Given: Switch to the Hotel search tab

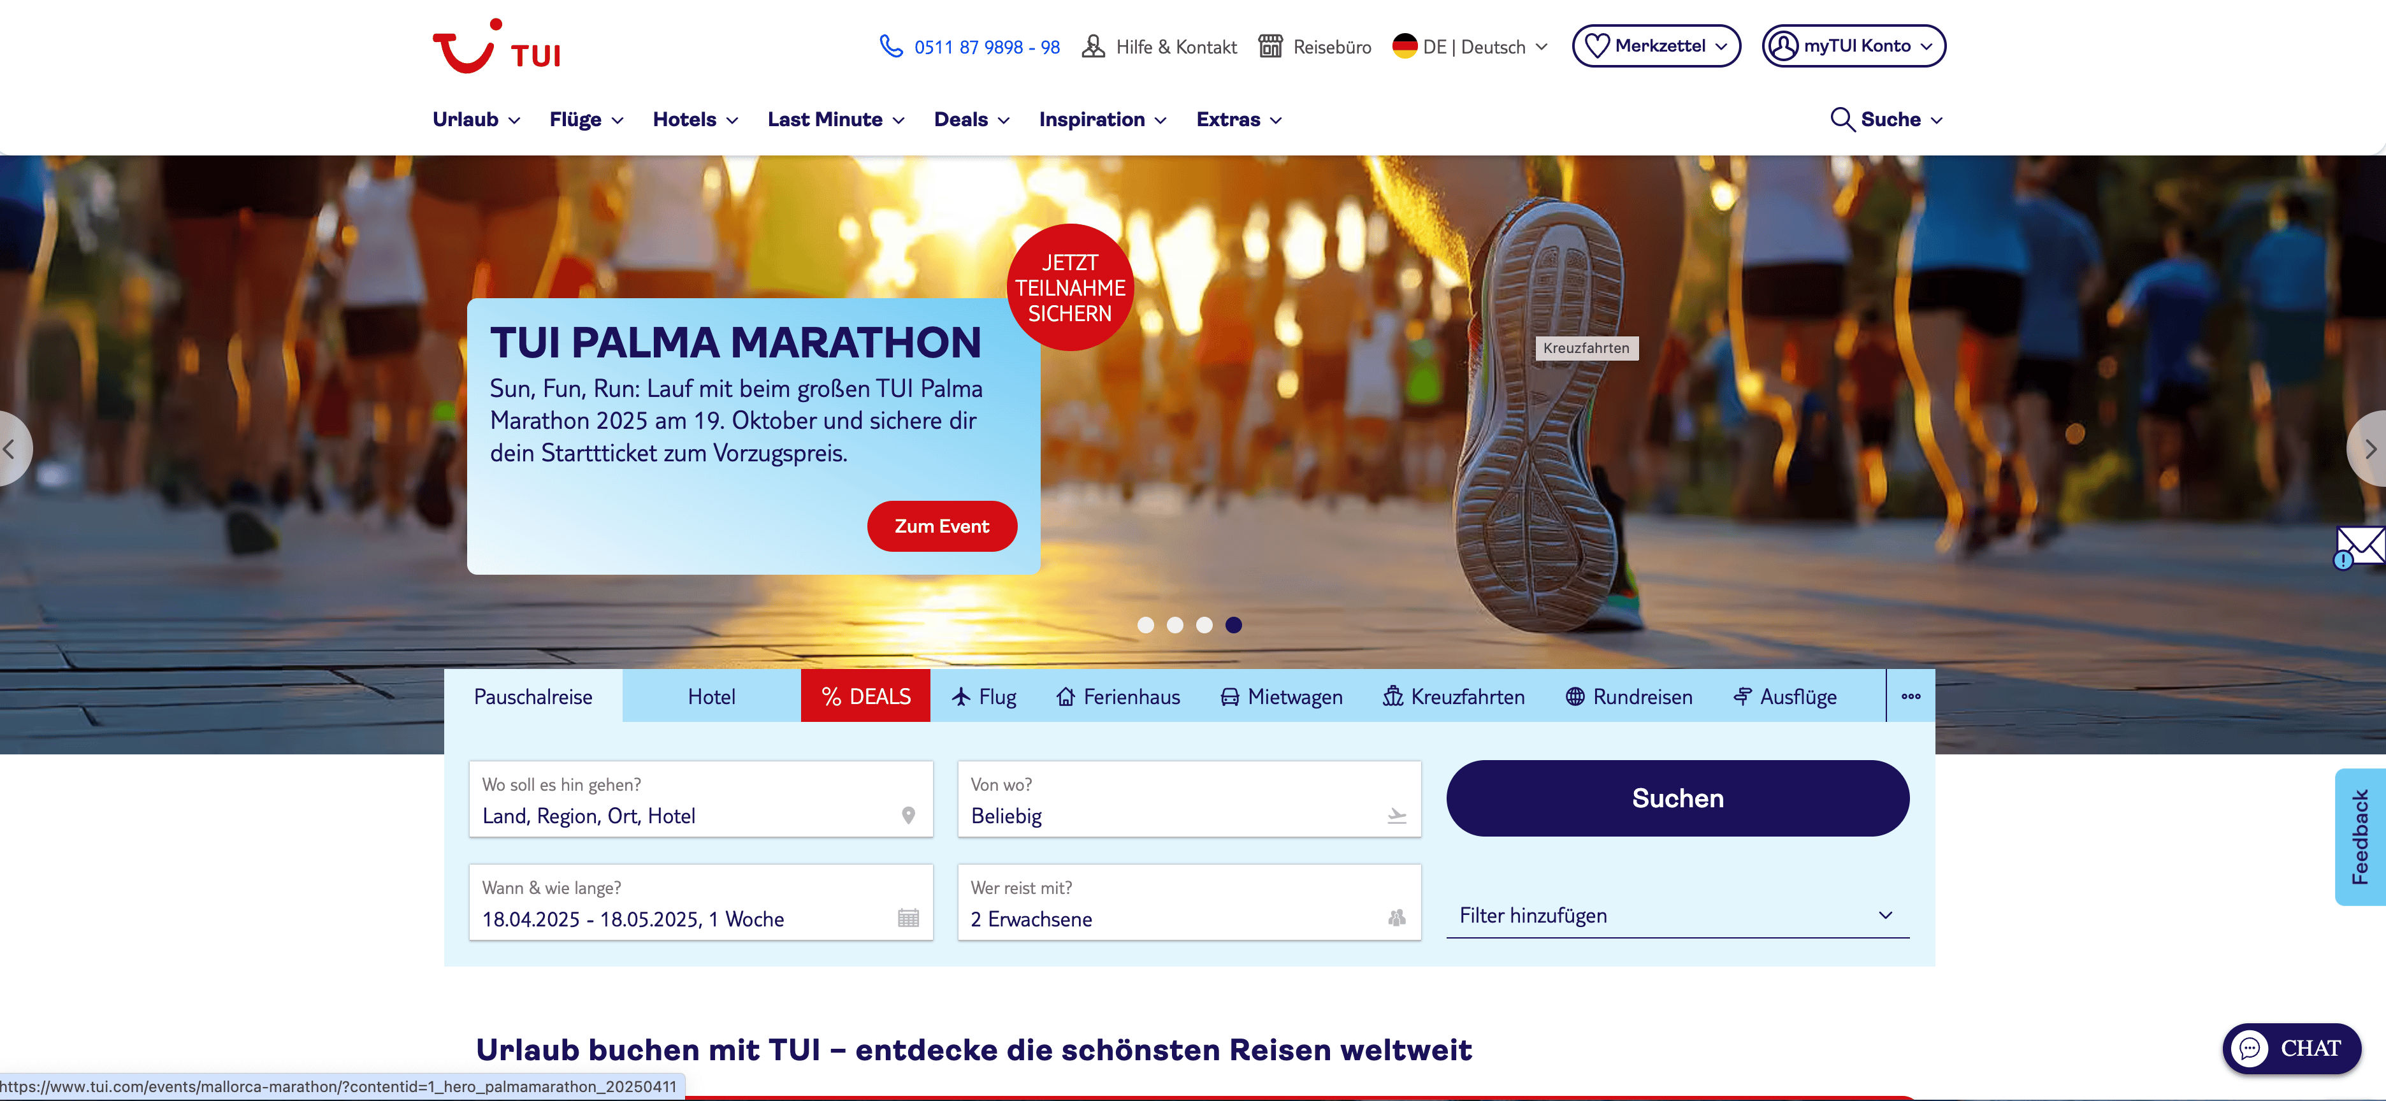Looking at the screenshot, I should tap(711, 696).
